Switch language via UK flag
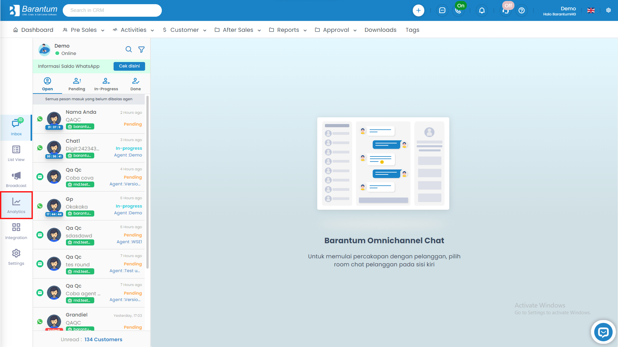Screen dimensions: 618x347 (591, 10)
